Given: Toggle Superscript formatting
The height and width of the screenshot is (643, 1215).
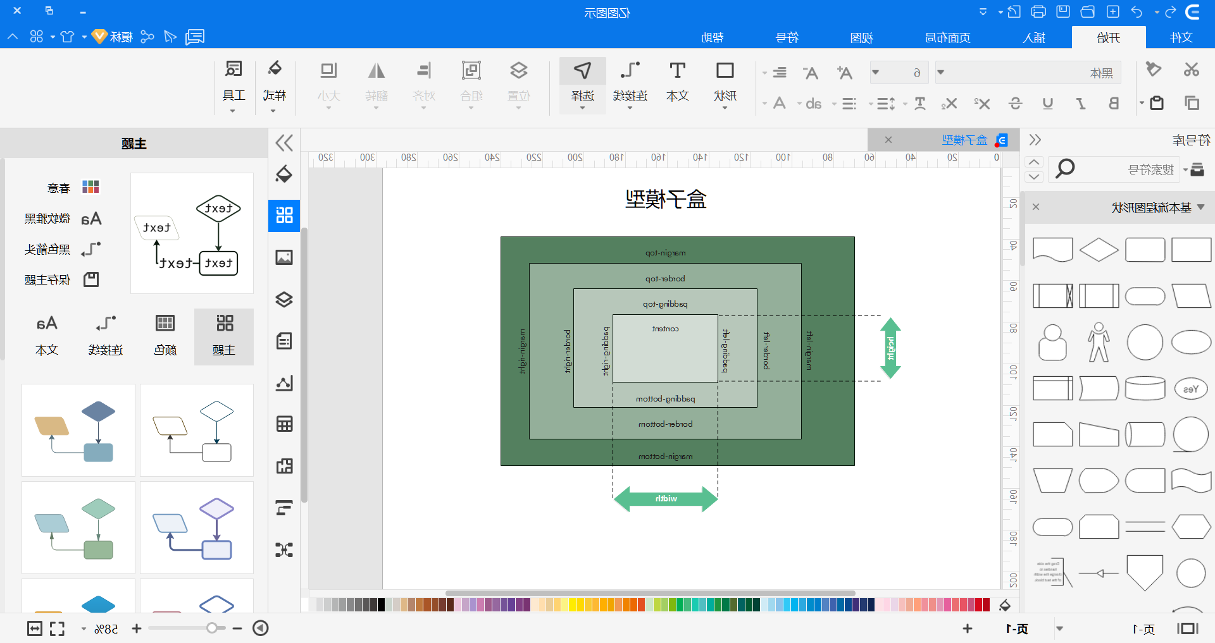Looking at the screenshot, I should pos(981,103).
